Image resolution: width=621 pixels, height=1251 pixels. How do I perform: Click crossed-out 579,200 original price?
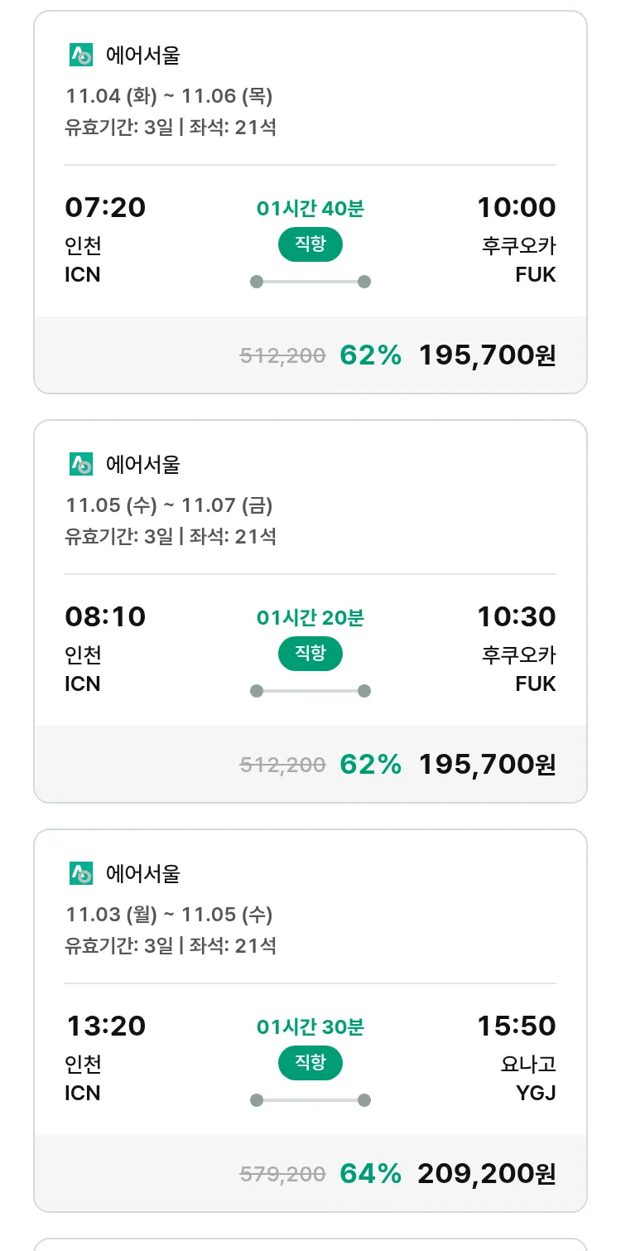coord(282,1174)
